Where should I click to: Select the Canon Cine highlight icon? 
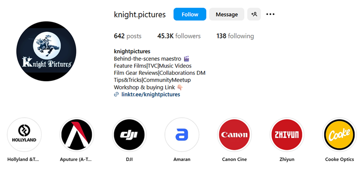click(x=234, y=134)
